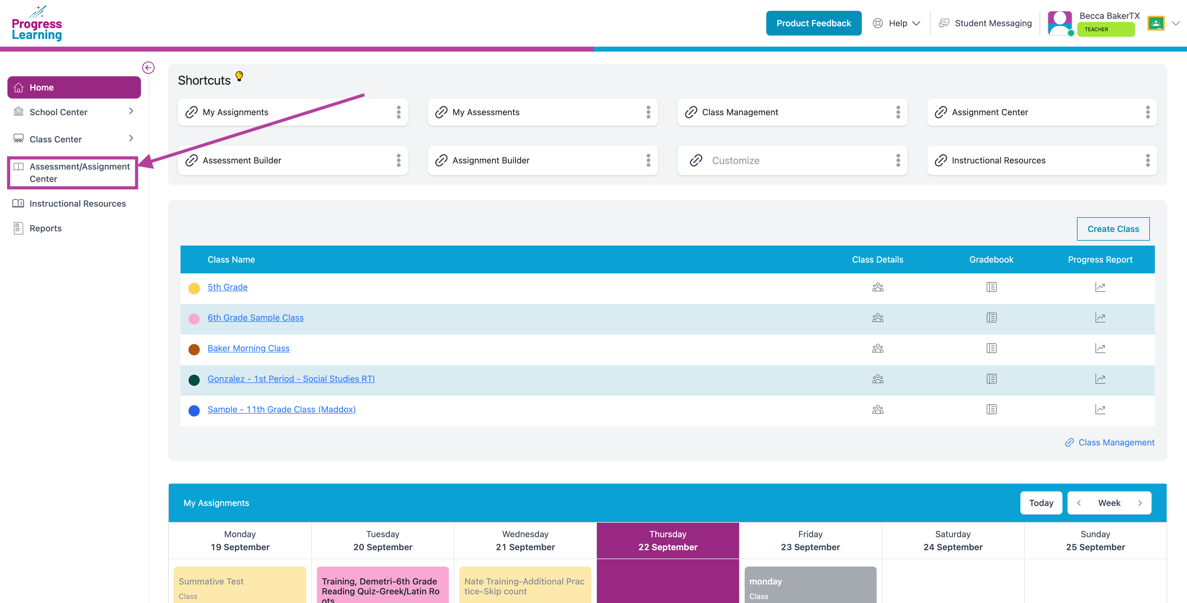Go to next week in My Assignments
1187x603 pixels.
1140,503
